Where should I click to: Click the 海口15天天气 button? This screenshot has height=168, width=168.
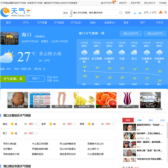point(131,34)
